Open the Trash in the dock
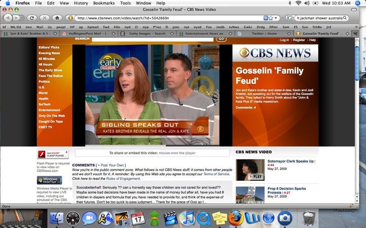Image resolution: width=366 pixels, height=228 pixels. (x=309, y=218)
